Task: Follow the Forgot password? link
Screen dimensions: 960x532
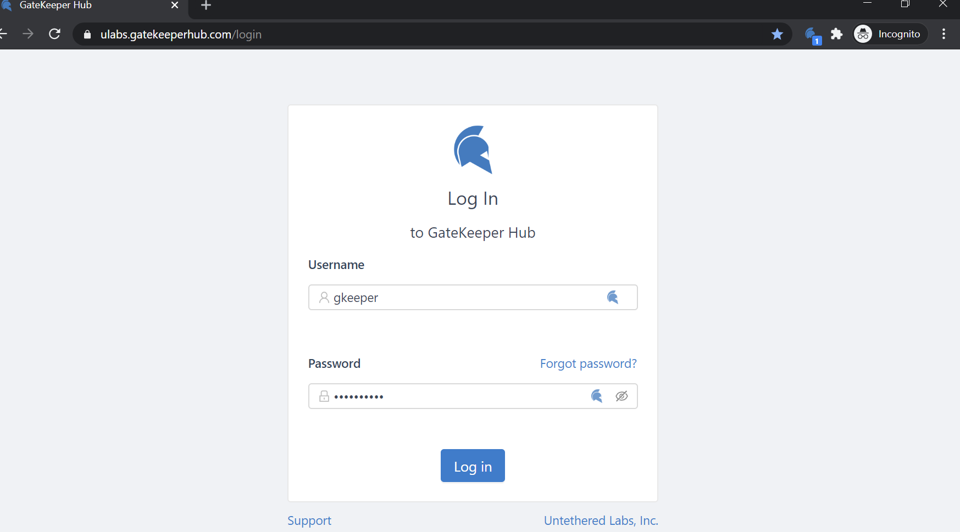Action: point(588,363)
